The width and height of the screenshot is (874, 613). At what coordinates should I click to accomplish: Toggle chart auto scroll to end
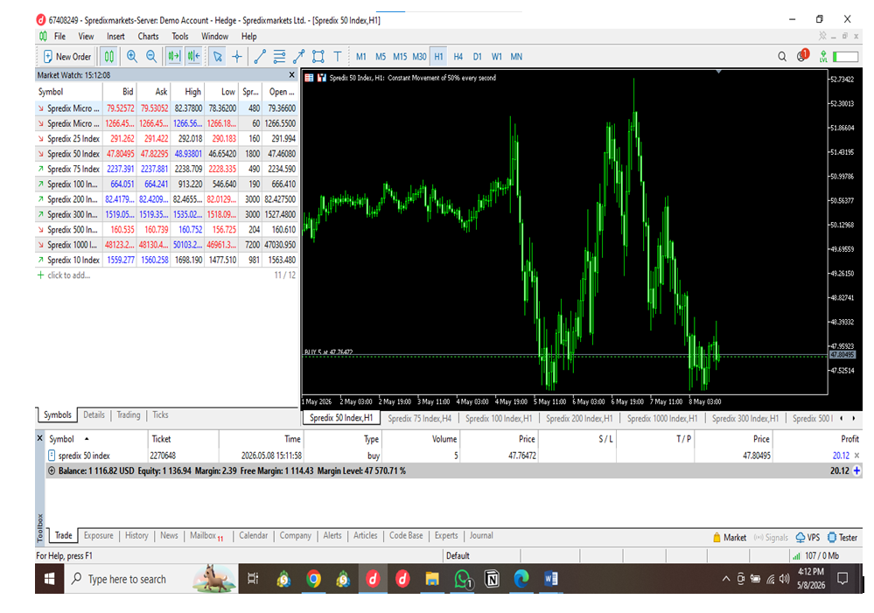[174, 56]
